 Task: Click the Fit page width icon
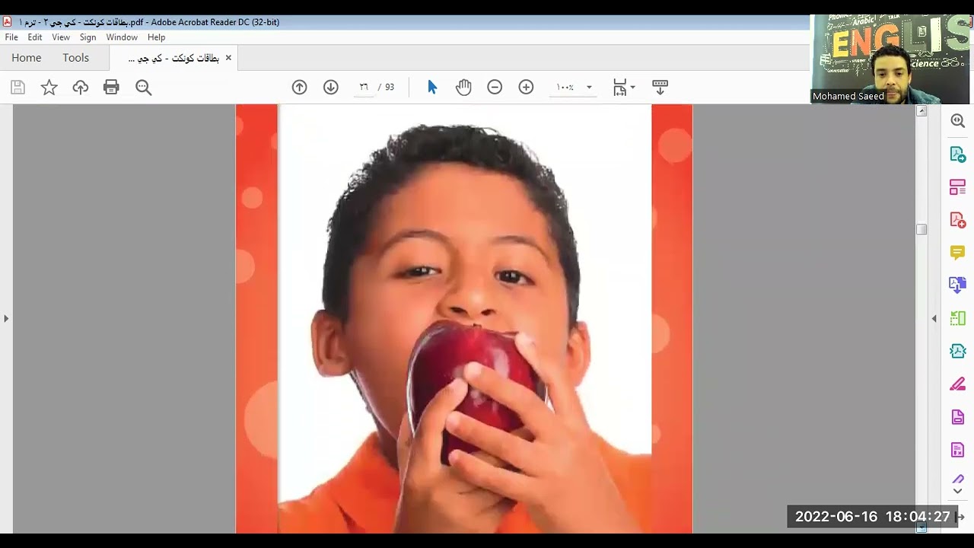tap(620, 88)
